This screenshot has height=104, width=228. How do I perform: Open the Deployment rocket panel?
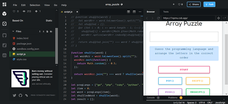click(x=4, y=45)
